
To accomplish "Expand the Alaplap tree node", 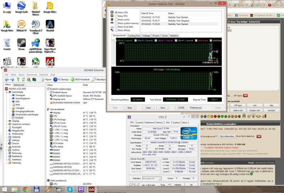I will 7,121.
